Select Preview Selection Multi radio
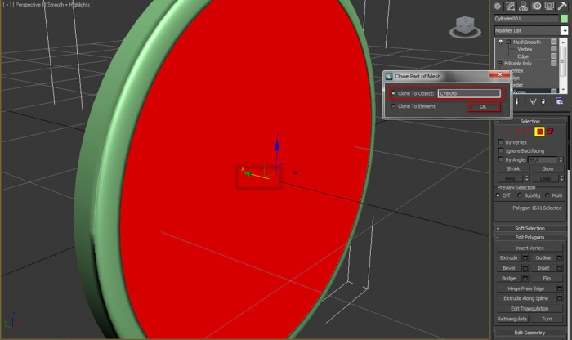Viewport: 572px width, 340px height. pos(547,195)
